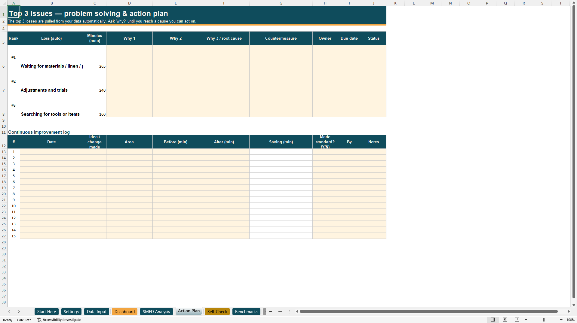577x323 pixels.
Task: Open Accessibility: Investigate in the status bar
Action: coord(59,320)
